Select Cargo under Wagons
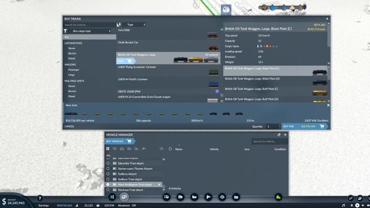Viewport: 370px width, 208px height. click(71, 75)
